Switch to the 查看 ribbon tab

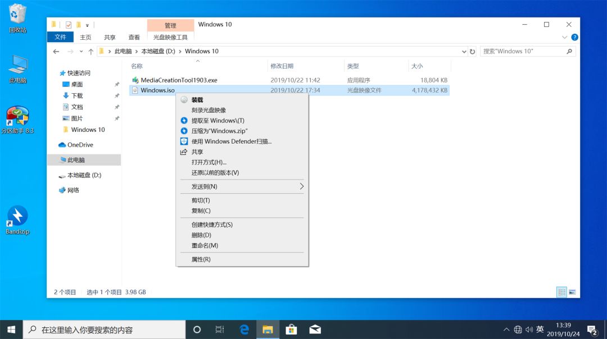(x=134, y=37)
